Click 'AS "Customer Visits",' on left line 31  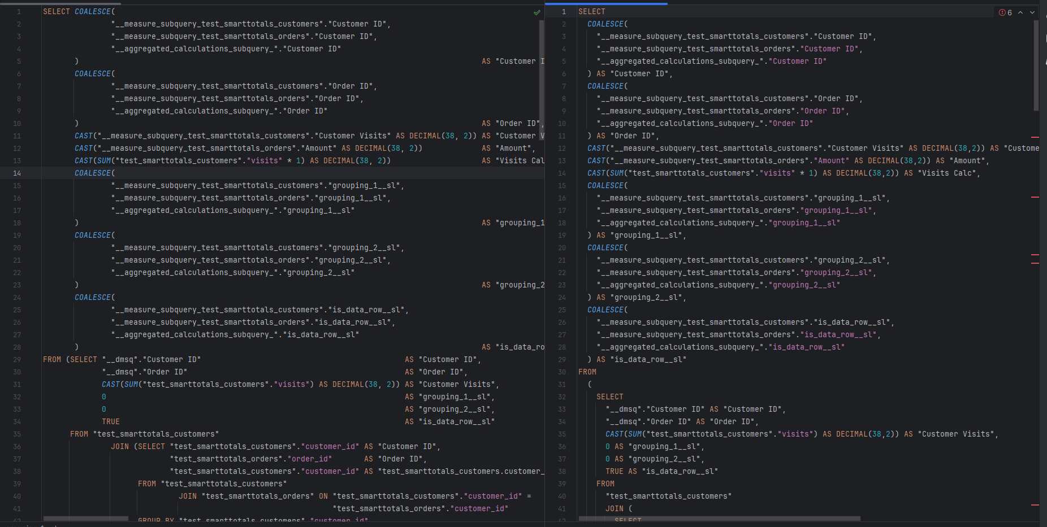tap(452, 385)
